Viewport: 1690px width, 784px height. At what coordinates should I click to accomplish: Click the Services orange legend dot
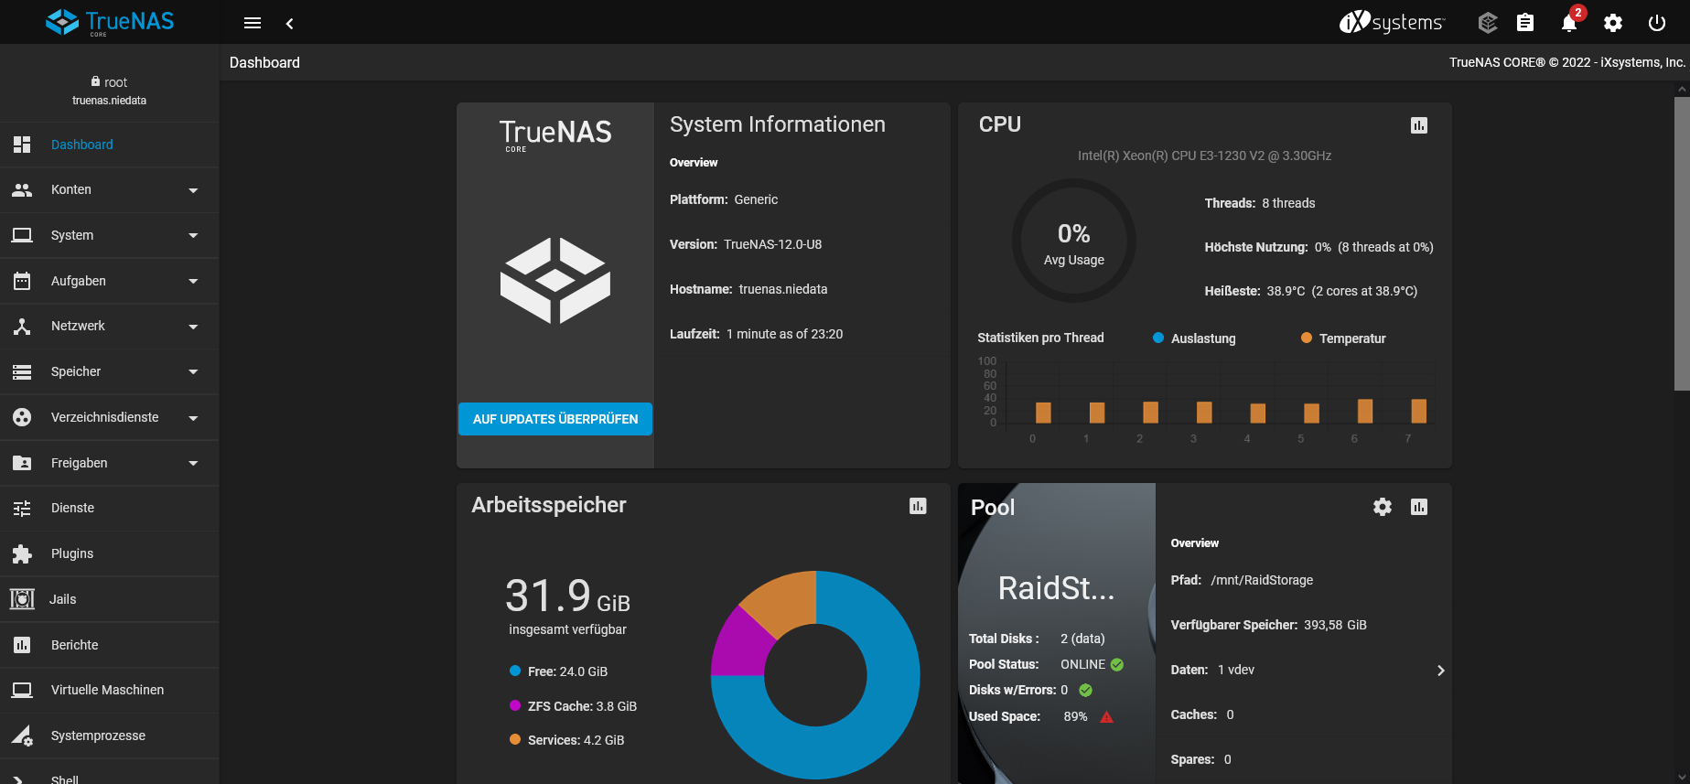[515, 739]
